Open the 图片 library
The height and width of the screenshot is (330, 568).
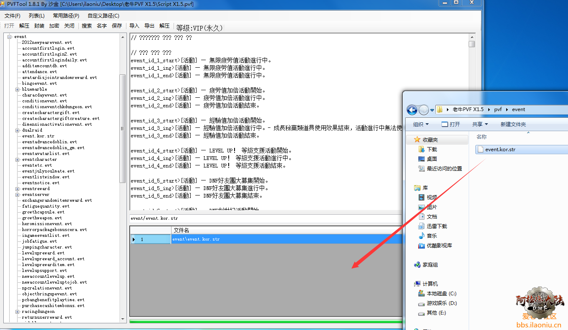point(432,207)
